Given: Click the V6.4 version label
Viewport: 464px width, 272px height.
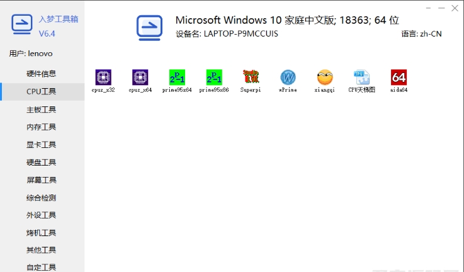Looking at the screenshot, I should click(x=47, y=33).
